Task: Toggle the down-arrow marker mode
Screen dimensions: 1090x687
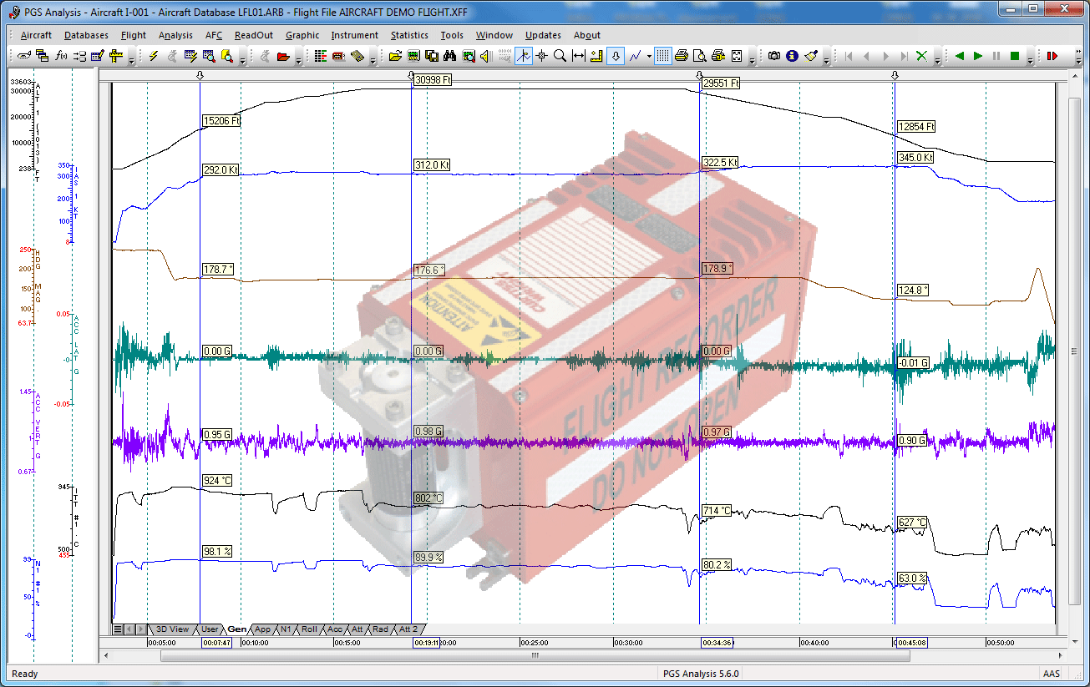Action: [x=616, y=56]
